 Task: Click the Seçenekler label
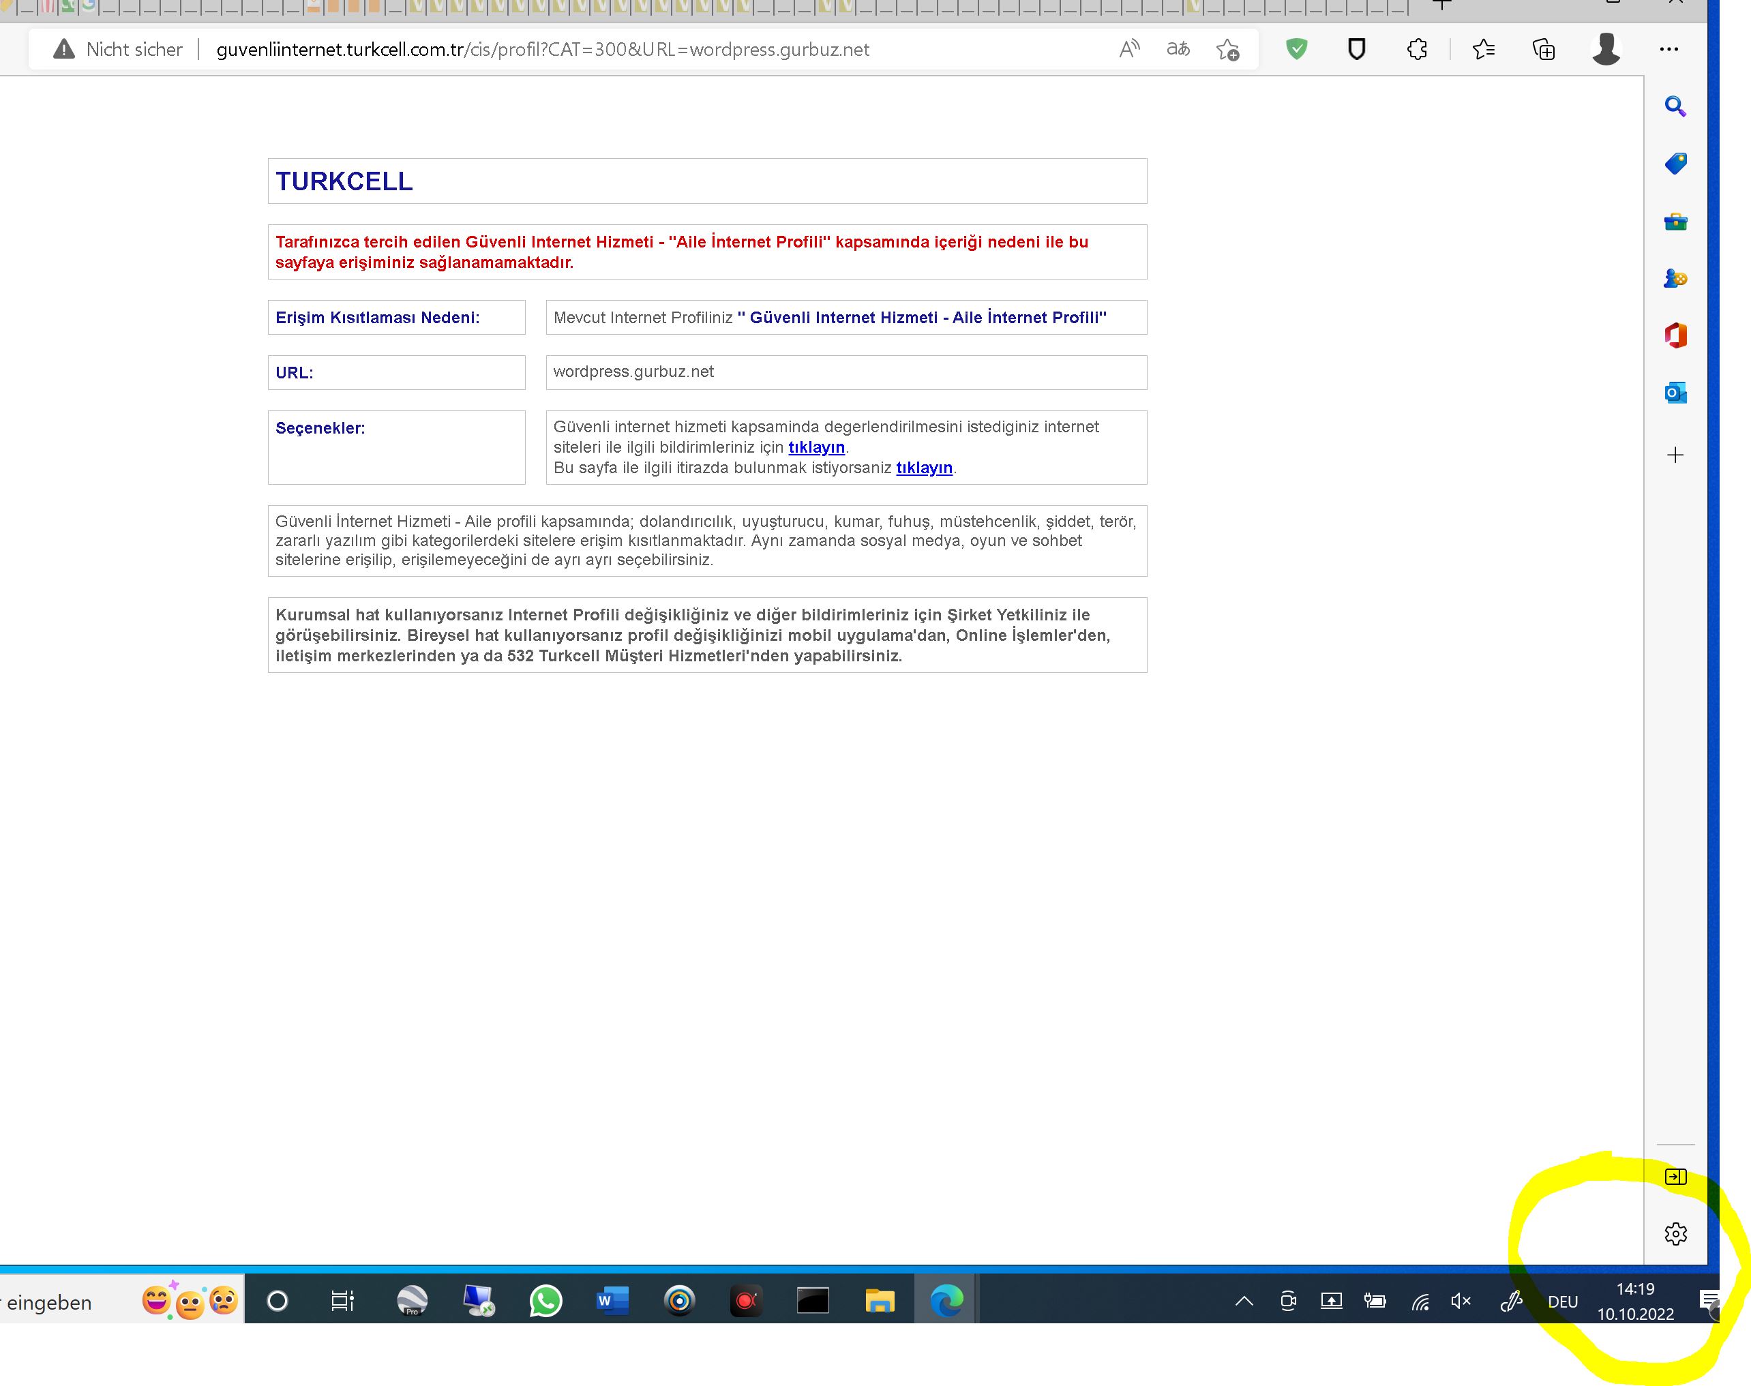coord(320,427)
